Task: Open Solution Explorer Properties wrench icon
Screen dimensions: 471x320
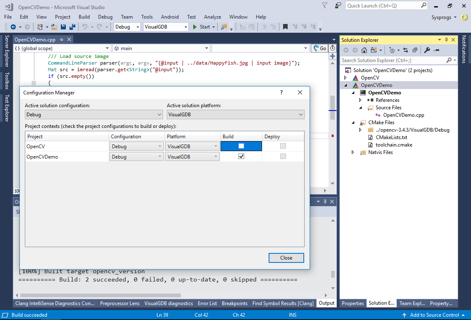Action: coord(427,50)
